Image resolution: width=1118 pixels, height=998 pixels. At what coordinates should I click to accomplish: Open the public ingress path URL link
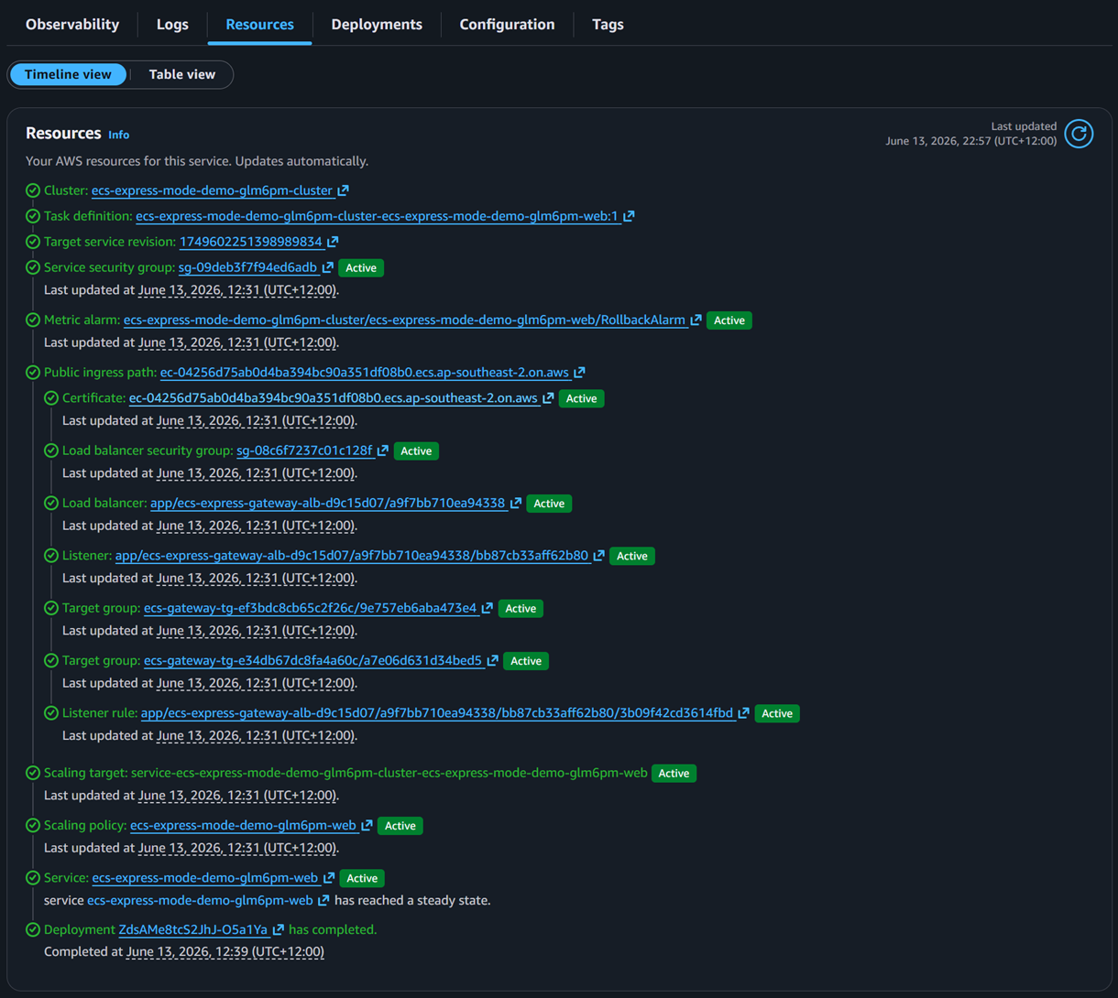[365, 373]
